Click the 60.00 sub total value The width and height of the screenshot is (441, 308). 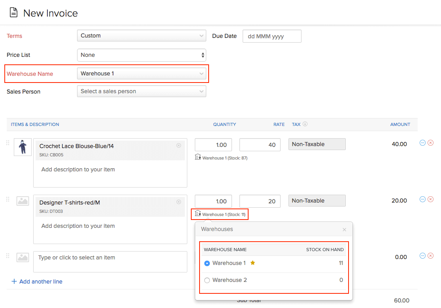coord(401,300)
